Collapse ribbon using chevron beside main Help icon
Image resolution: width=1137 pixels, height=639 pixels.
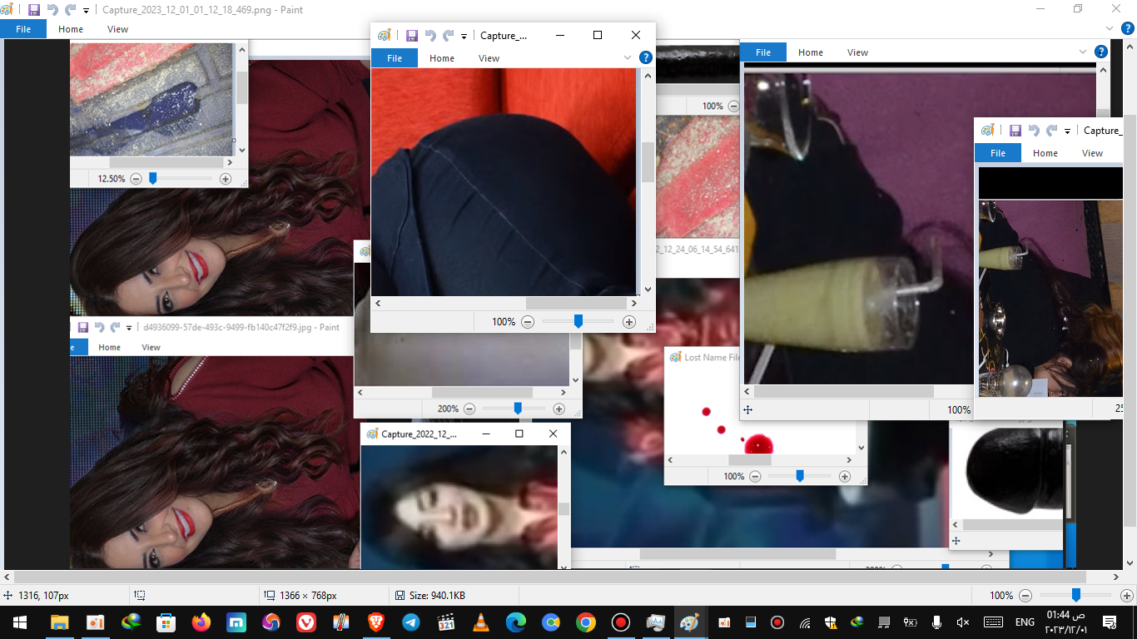coord(1108,28)
